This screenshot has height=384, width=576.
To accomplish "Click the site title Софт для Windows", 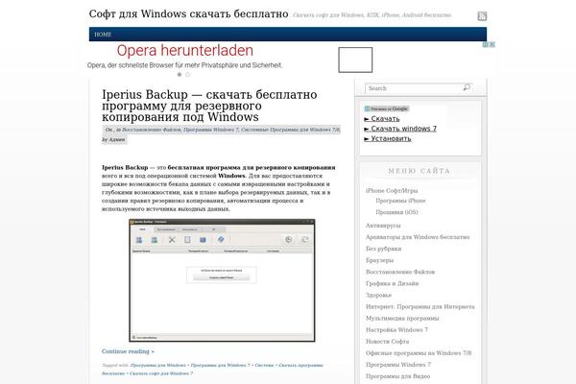I will [x=188, y=14].
